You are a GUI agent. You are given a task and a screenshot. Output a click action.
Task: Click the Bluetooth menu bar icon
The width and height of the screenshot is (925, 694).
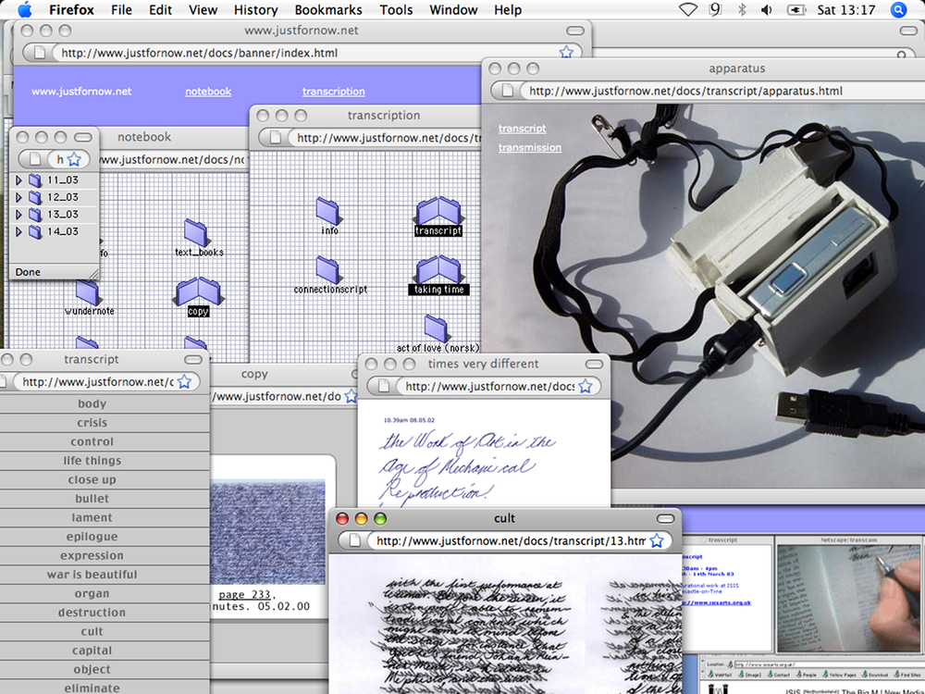click(x=742, y=10)
